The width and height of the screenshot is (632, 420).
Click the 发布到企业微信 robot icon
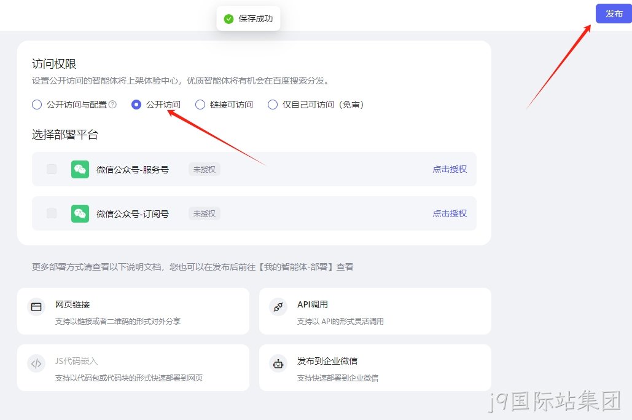278,363
